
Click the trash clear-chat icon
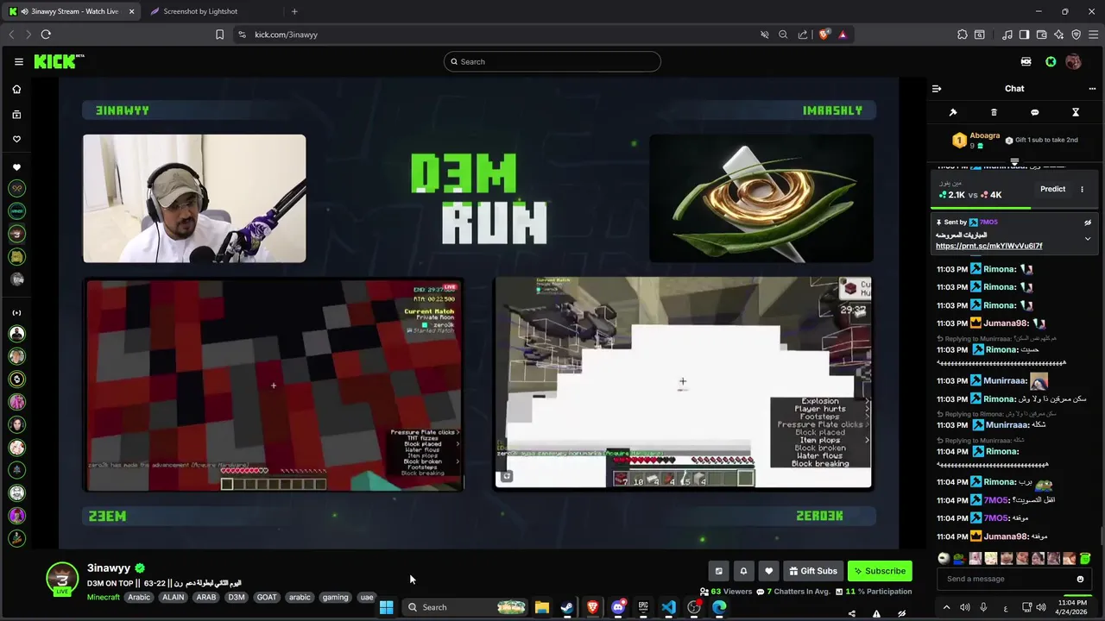(x=994, y=112)
